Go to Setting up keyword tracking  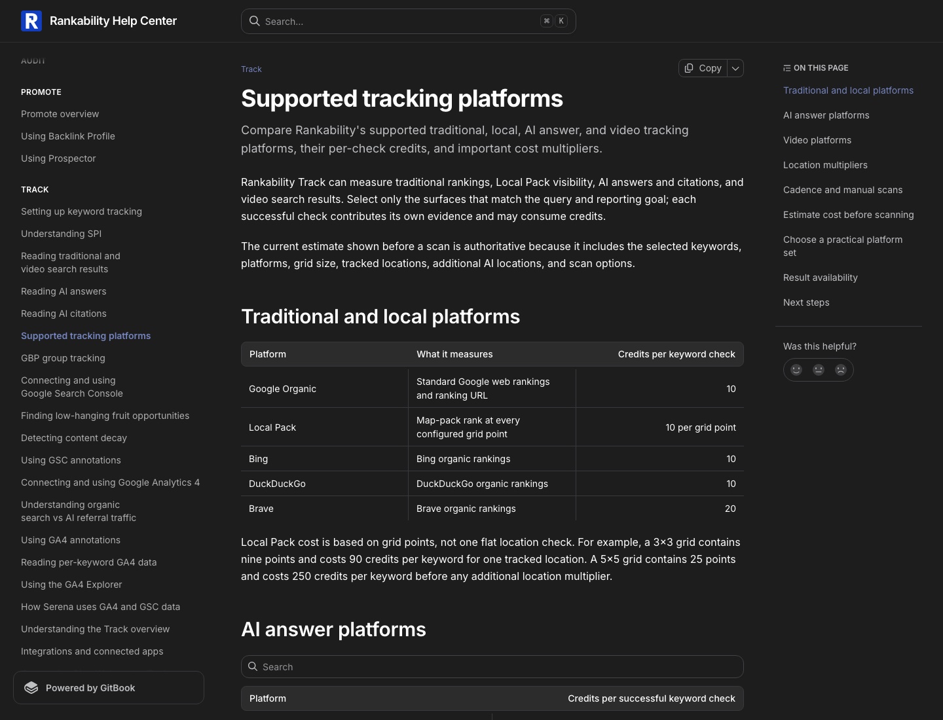(81, 211)
